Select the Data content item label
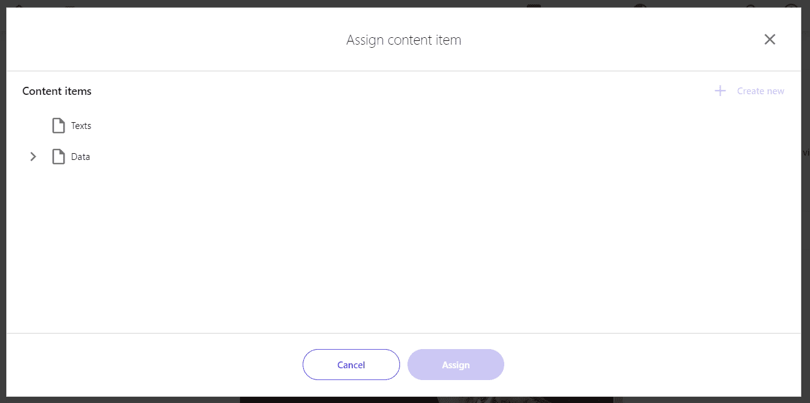This screenshot has height=403, width=810. (x=81, y=157)
